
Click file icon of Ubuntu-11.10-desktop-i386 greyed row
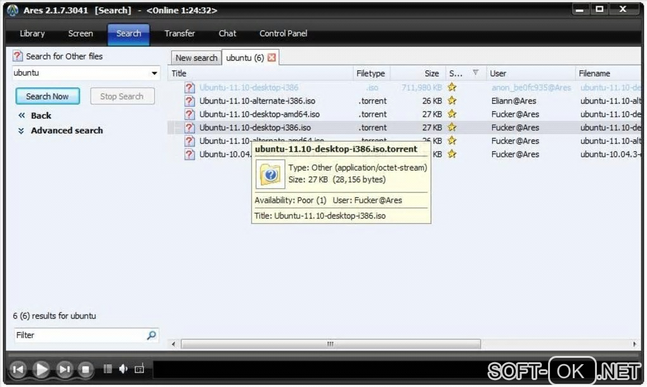(190, 88)
